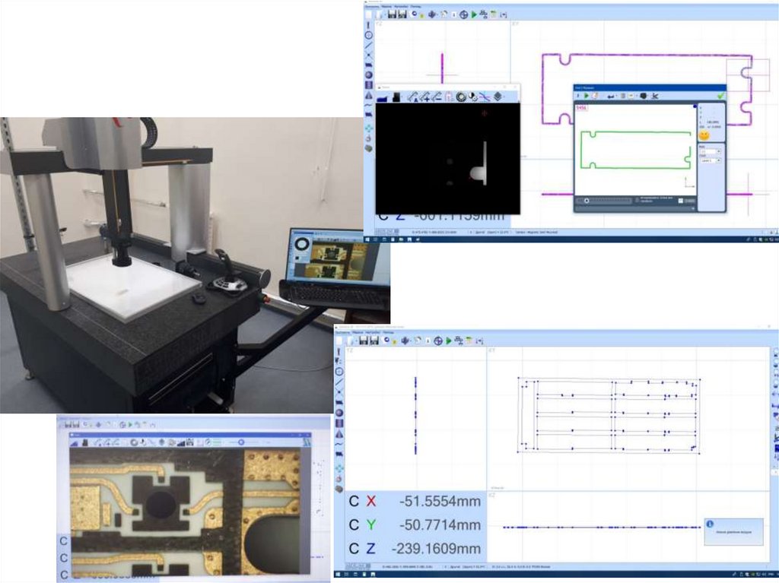Click yellow smiley face in green contour dialog
This screenshot has height=583, width=779.
(x=704, y=135)
